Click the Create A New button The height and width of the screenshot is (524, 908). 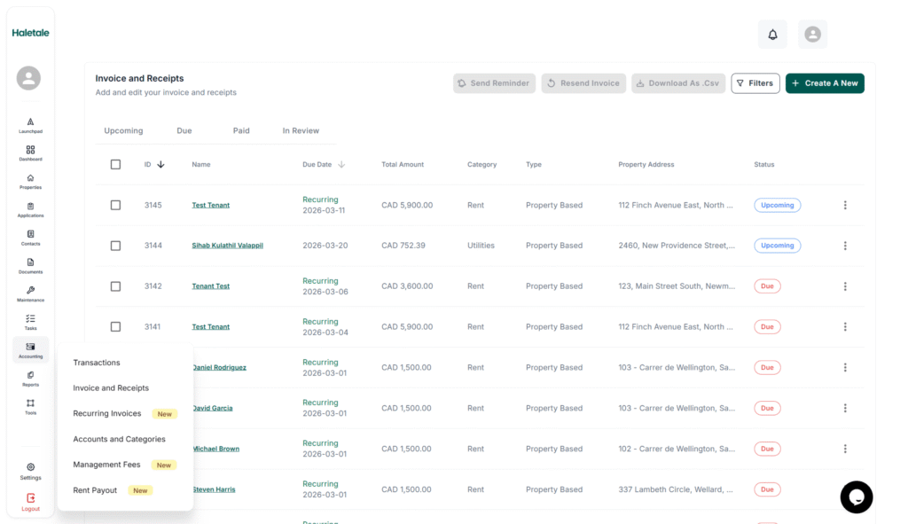click(825, 82)
